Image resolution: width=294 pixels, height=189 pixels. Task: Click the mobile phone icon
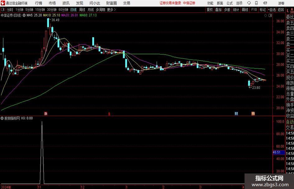pos(256,3)
